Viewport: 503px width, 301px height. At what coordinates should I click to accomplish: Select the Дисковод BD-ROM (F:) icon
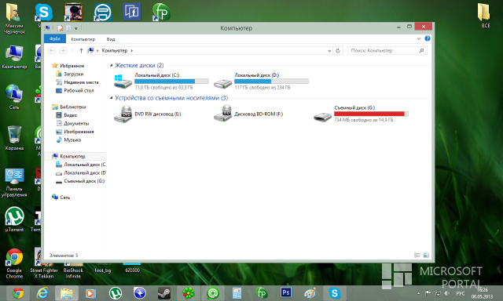(x=222, y=113)
